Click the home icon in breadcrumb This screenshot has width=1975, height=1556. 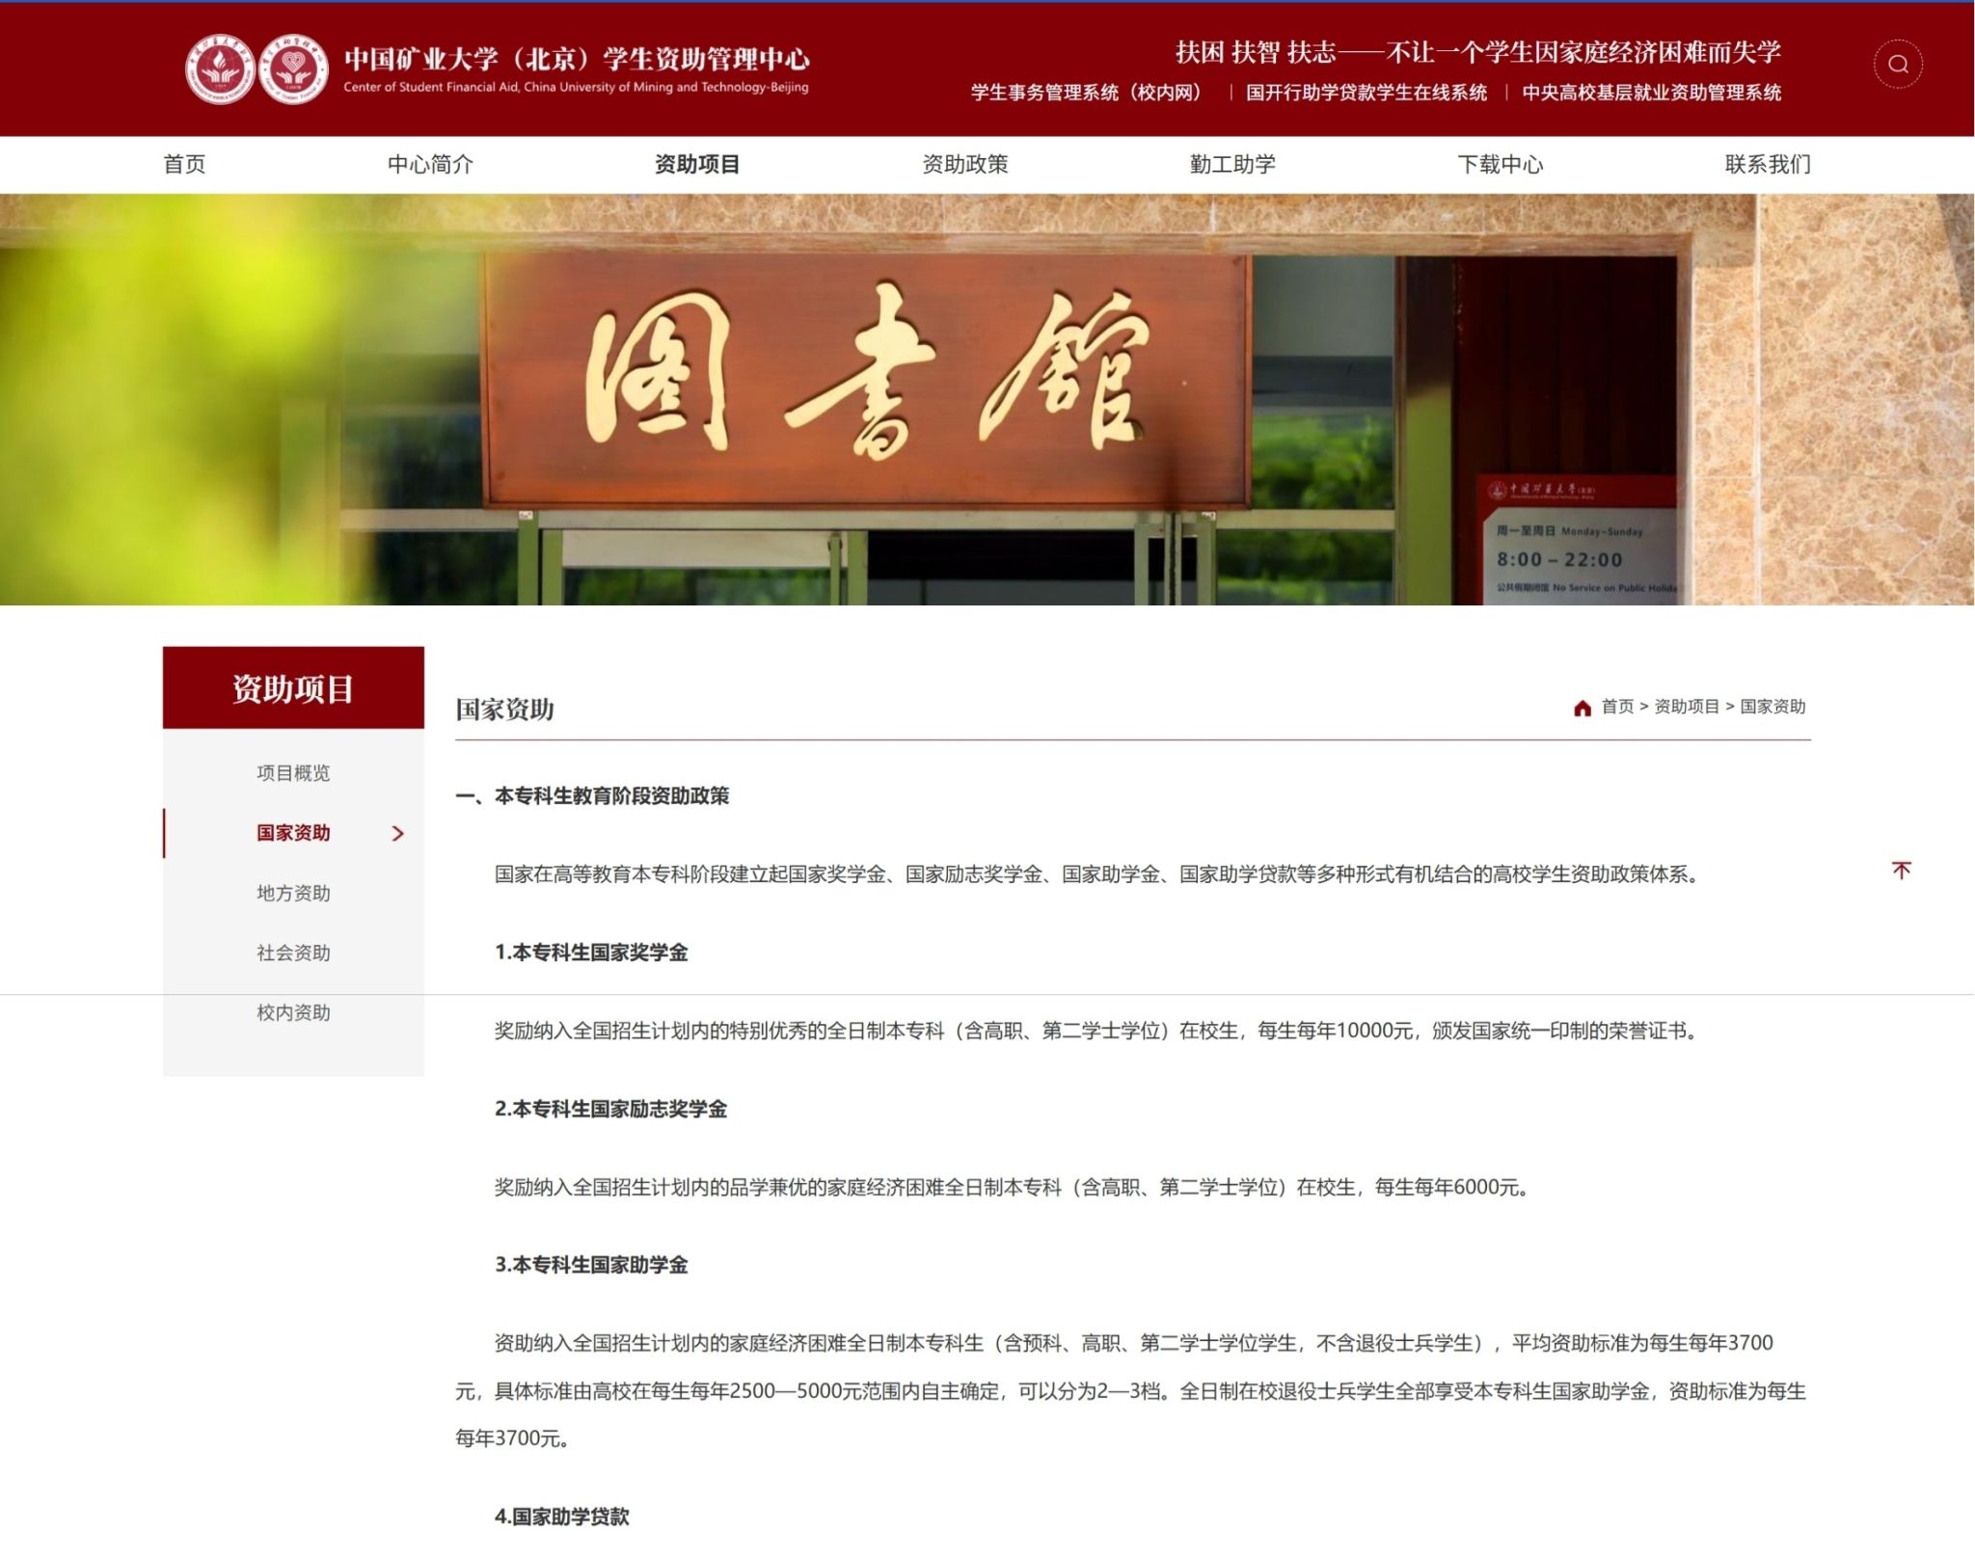[x=1582, y=708]
